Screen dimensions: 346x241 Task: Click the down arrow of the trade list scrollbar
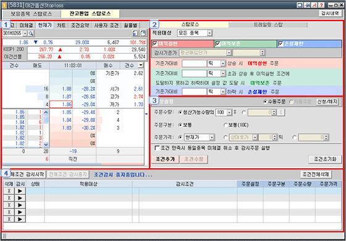point(46,145)
